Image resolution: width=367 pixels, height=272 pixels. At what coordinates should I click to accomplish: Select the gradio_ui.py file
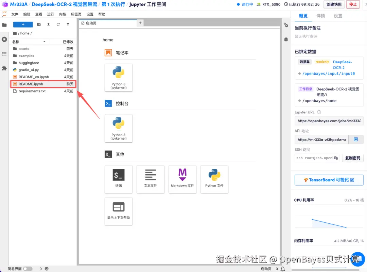(43, 70)
